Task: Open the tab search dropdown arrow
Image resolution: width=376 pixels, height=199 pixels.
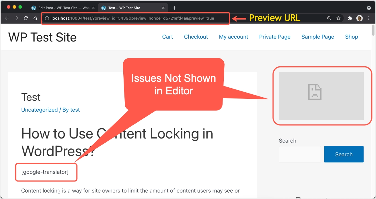Action: 369,8
